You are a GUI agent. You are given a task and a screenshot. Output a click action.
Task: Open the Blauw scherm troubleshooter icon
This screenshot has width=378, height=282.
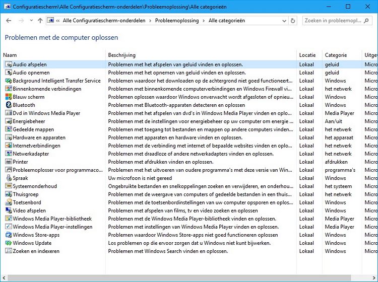click(9, 97)
